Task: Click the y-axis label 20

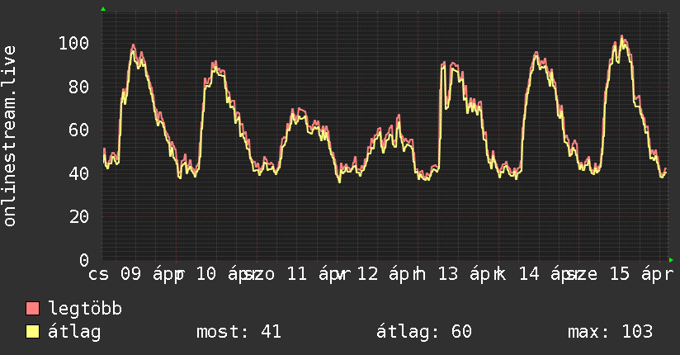Action: click(79, 216)
